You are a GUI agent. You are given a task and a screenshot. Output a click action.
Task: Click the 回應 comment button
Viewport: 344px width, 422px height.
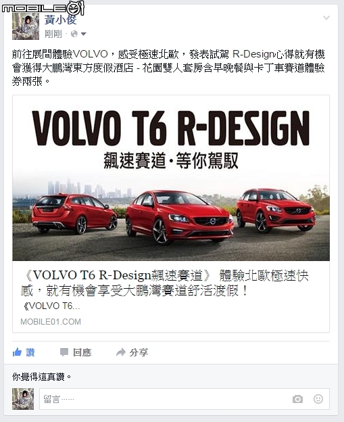point(76,352)
